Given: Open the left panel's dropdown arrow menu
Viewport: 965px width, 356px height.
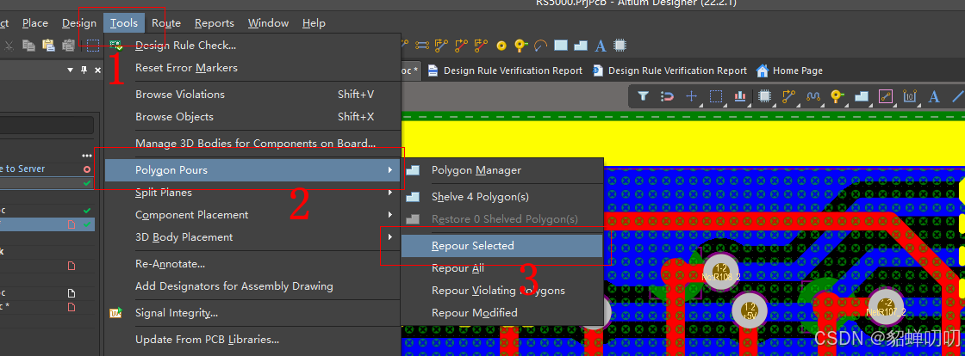Looking at the screenshot, I should [x=70, y=71].
